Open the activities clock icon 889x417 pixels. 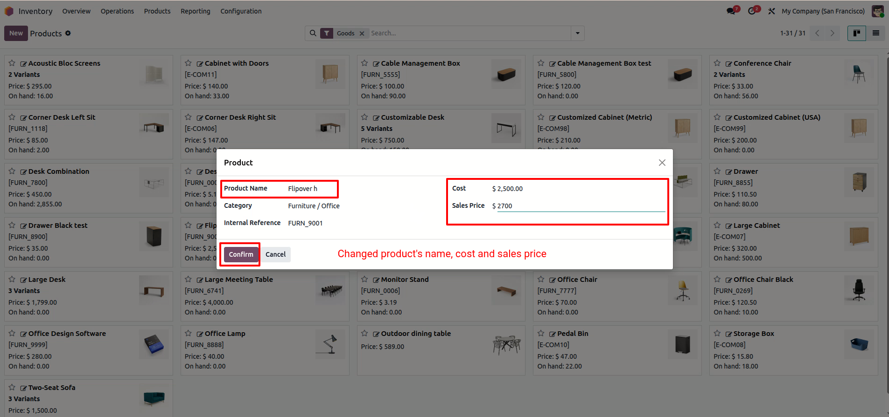[752, 11]
